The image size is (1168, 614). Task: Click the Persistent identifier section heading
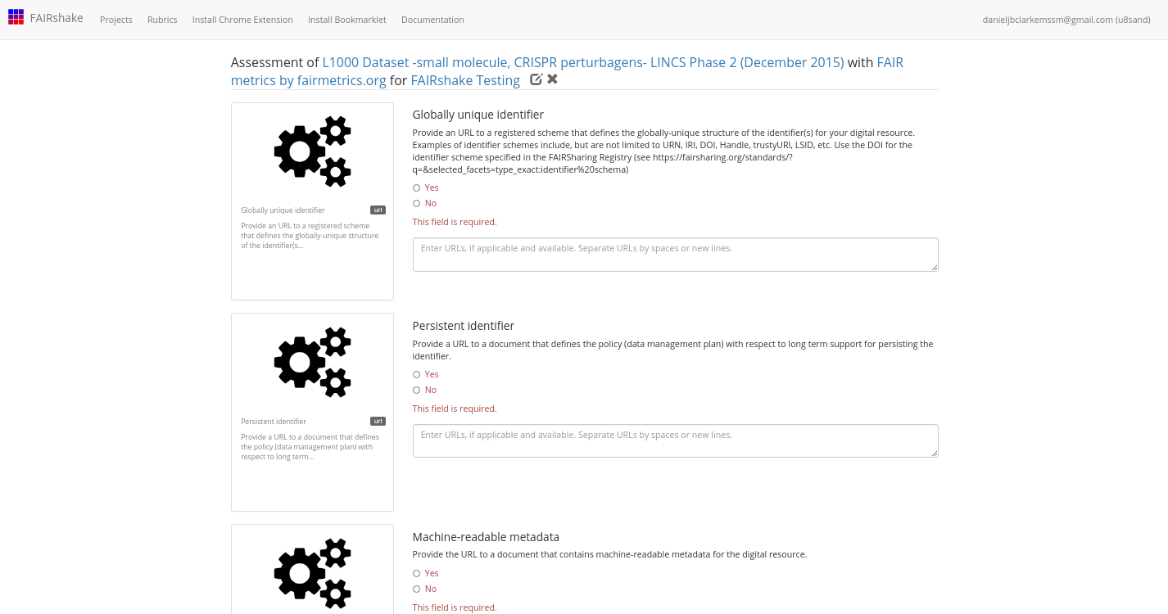pyautogui.click(x=464, y=326)
